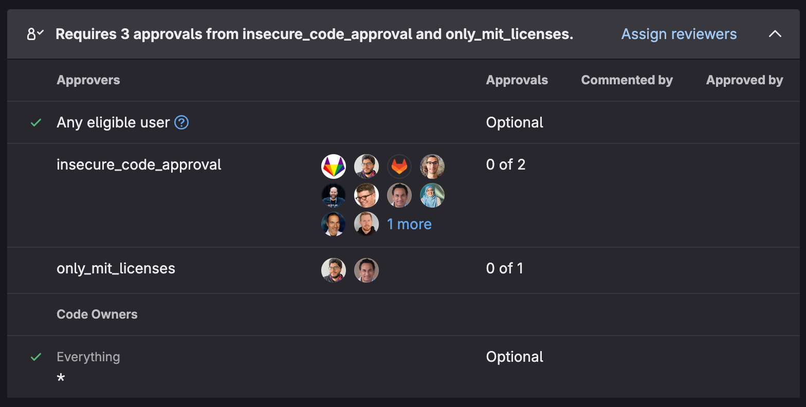This screenshot has width=806, height=407.
Task: Click the first avatar in only_mit_licenses row
Action: point(334,270)
